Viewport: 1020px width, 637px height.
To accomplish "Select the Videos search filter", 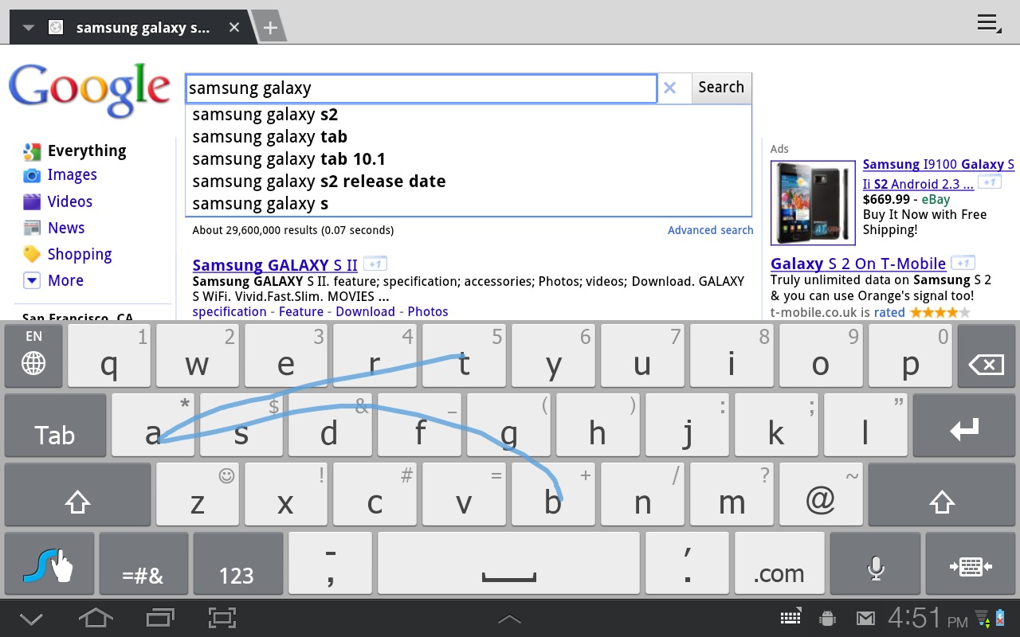I will (x=69, y=201).
